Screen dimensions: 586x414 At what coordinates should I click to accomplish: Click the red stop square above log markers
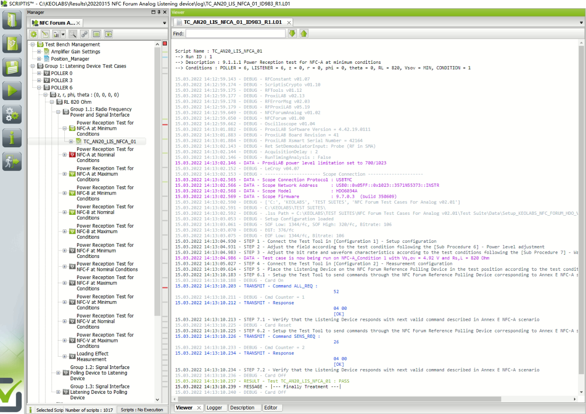pos(165,43)
